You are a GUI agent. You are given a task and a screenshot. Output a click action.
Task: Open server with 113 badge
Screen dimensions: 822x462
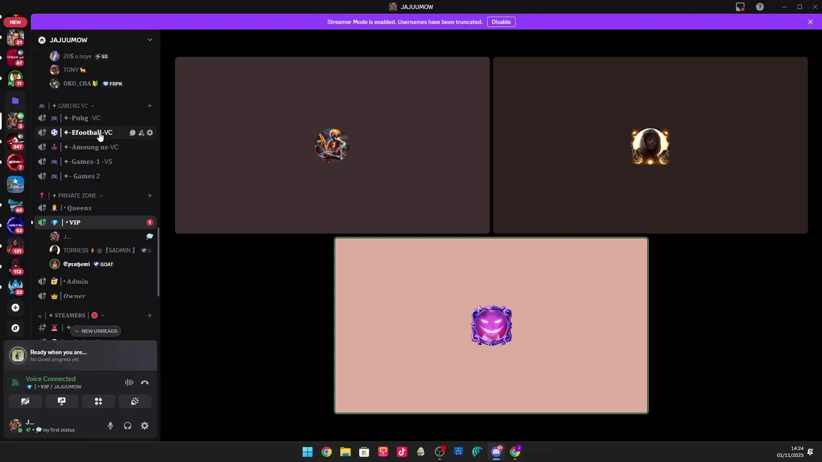pos(15,266)
